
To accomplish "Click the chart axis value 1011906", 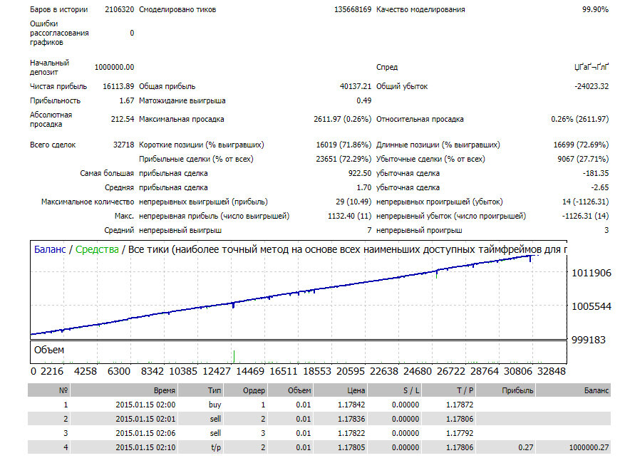I will (591, 274).
